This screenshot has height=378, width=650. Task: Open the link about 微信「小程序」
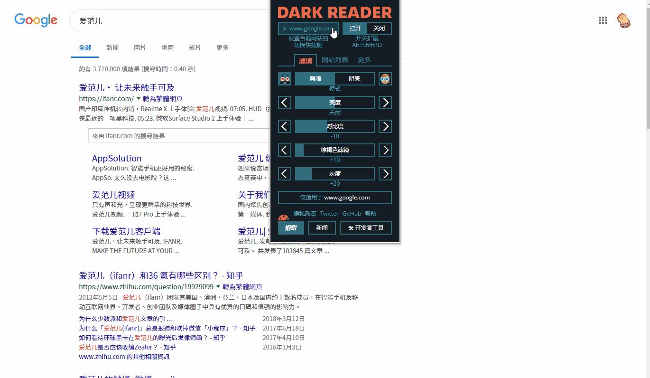[167, 328]
